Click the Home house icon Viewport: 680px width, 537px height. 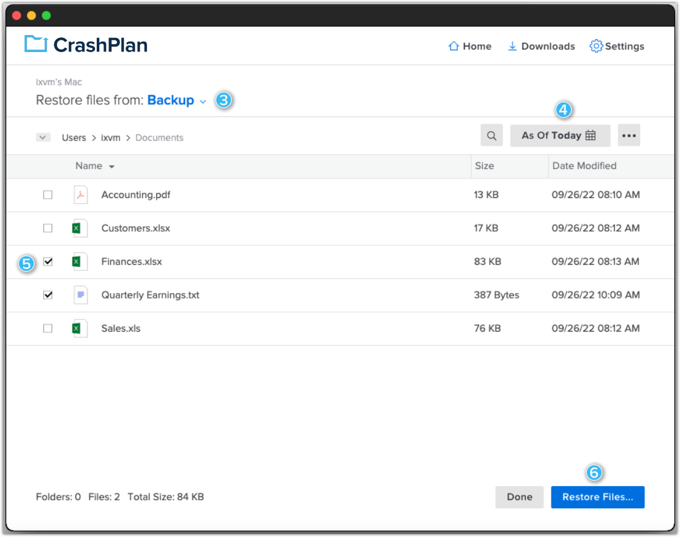[453, 46]
